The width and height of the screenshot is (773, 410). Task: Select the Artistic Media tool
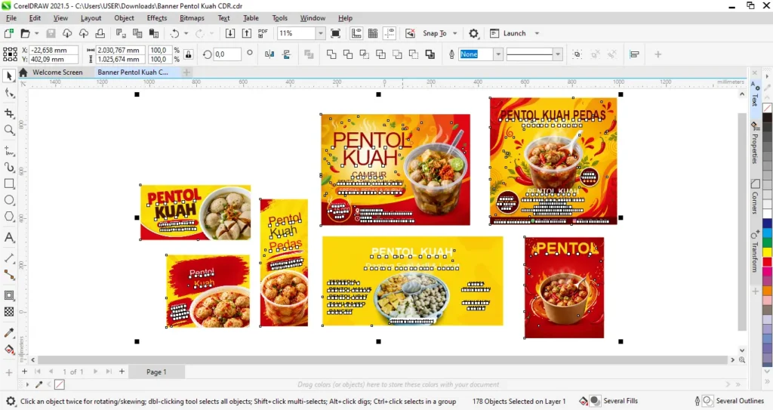click(x=9, y=168)
